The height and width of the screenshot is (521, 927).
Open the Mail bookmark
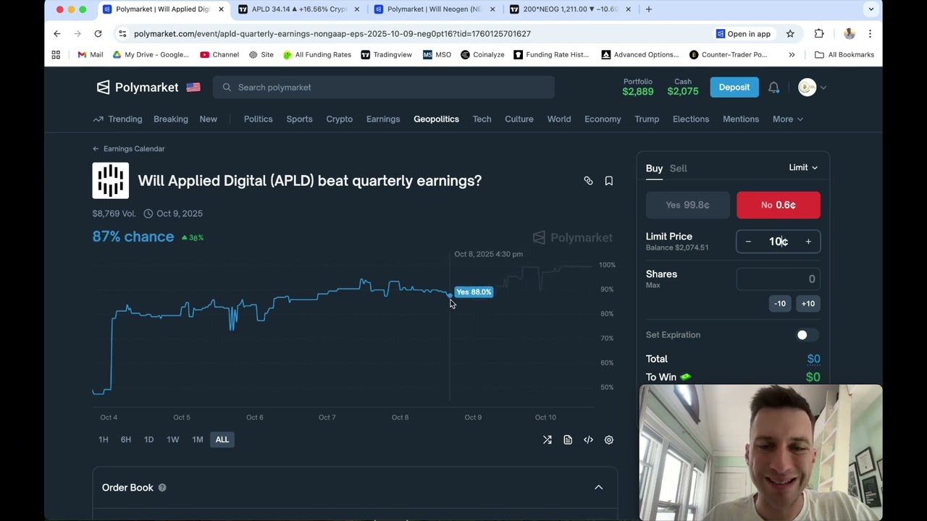[x=90, y=54]
